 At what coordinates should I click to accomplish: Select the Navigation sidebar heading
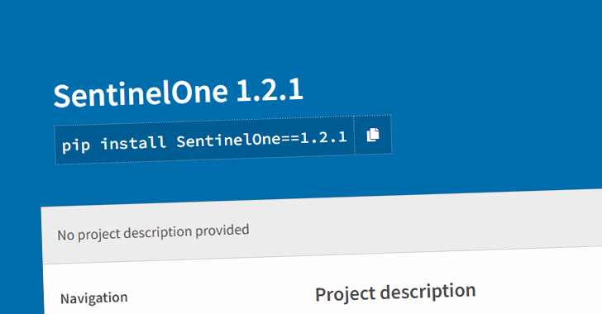(x=94, y=298)
